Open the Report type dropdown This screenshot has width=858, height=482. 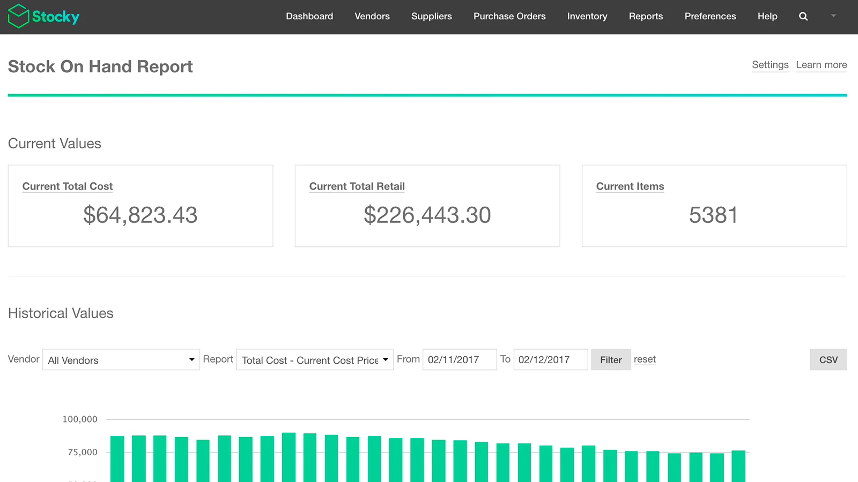click(314, 360)
